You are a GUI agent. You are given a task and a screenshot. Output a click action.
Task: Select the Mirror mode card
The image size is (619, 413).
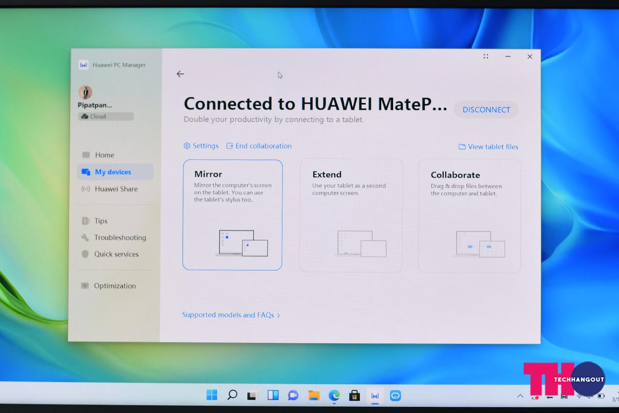(232, 215)
